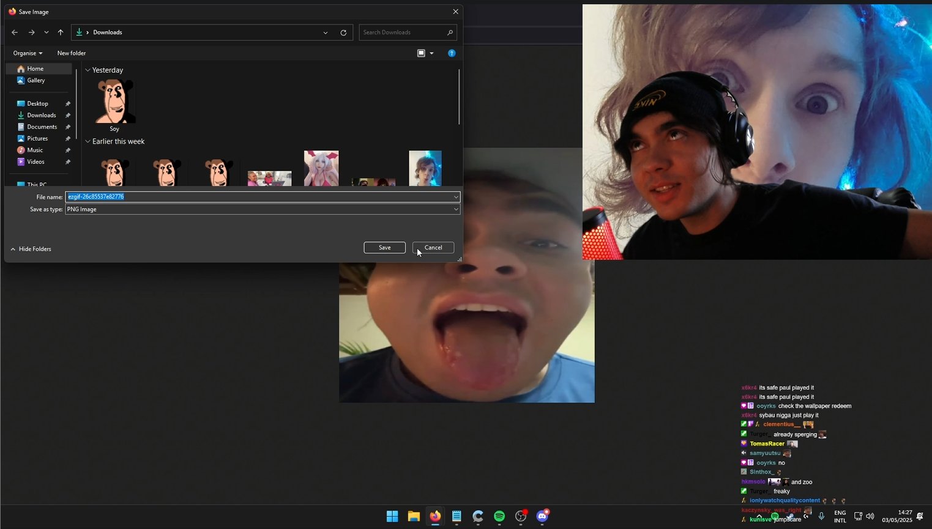This screenshot has width=932, height=529.
Task: Collapse the Earlier this week group
Action: 88,141
